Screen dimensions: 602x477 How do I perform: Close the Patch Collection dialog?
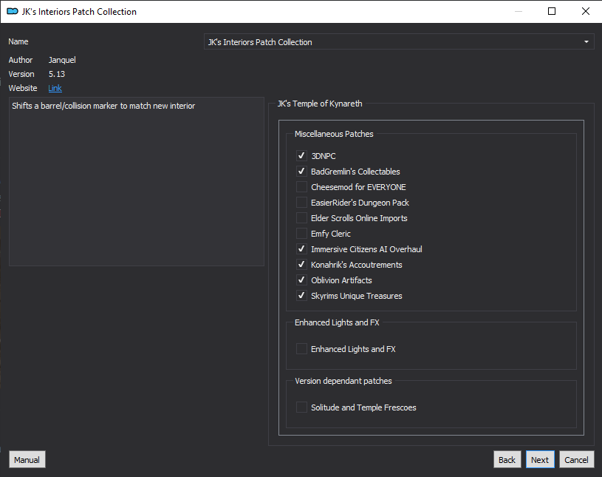(586, 12)
